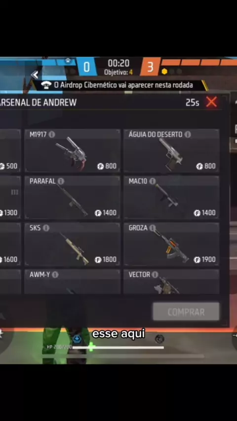Close Arsenal de Andrew with red X
Viewport: 237px width, 421px height.
pyautogui.click(x=211, y=102)
